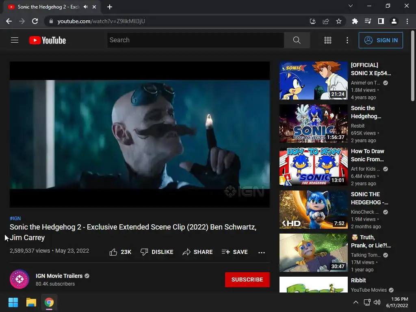Screen dimensions: 416x312
Task: Click YouTube Movies channel name
Action: tap(369, 290)
